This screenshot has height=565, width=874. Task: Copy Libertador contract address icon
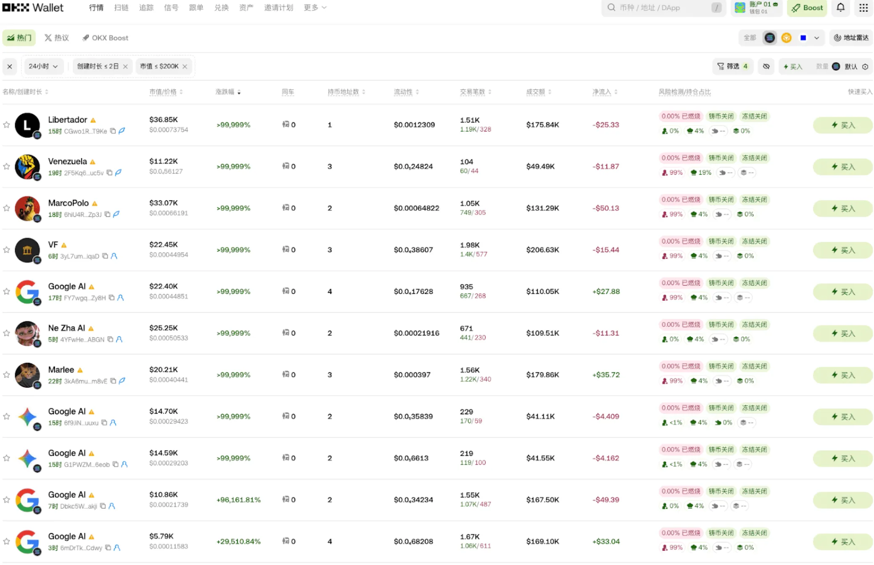coord(113,131)
